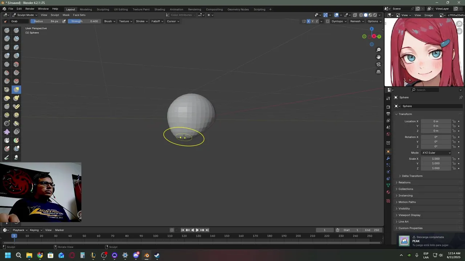The width and height of the screenshot is (465, 261).
Task: Toggle Z axis symmetry
Action: click(x=317, y=21)
